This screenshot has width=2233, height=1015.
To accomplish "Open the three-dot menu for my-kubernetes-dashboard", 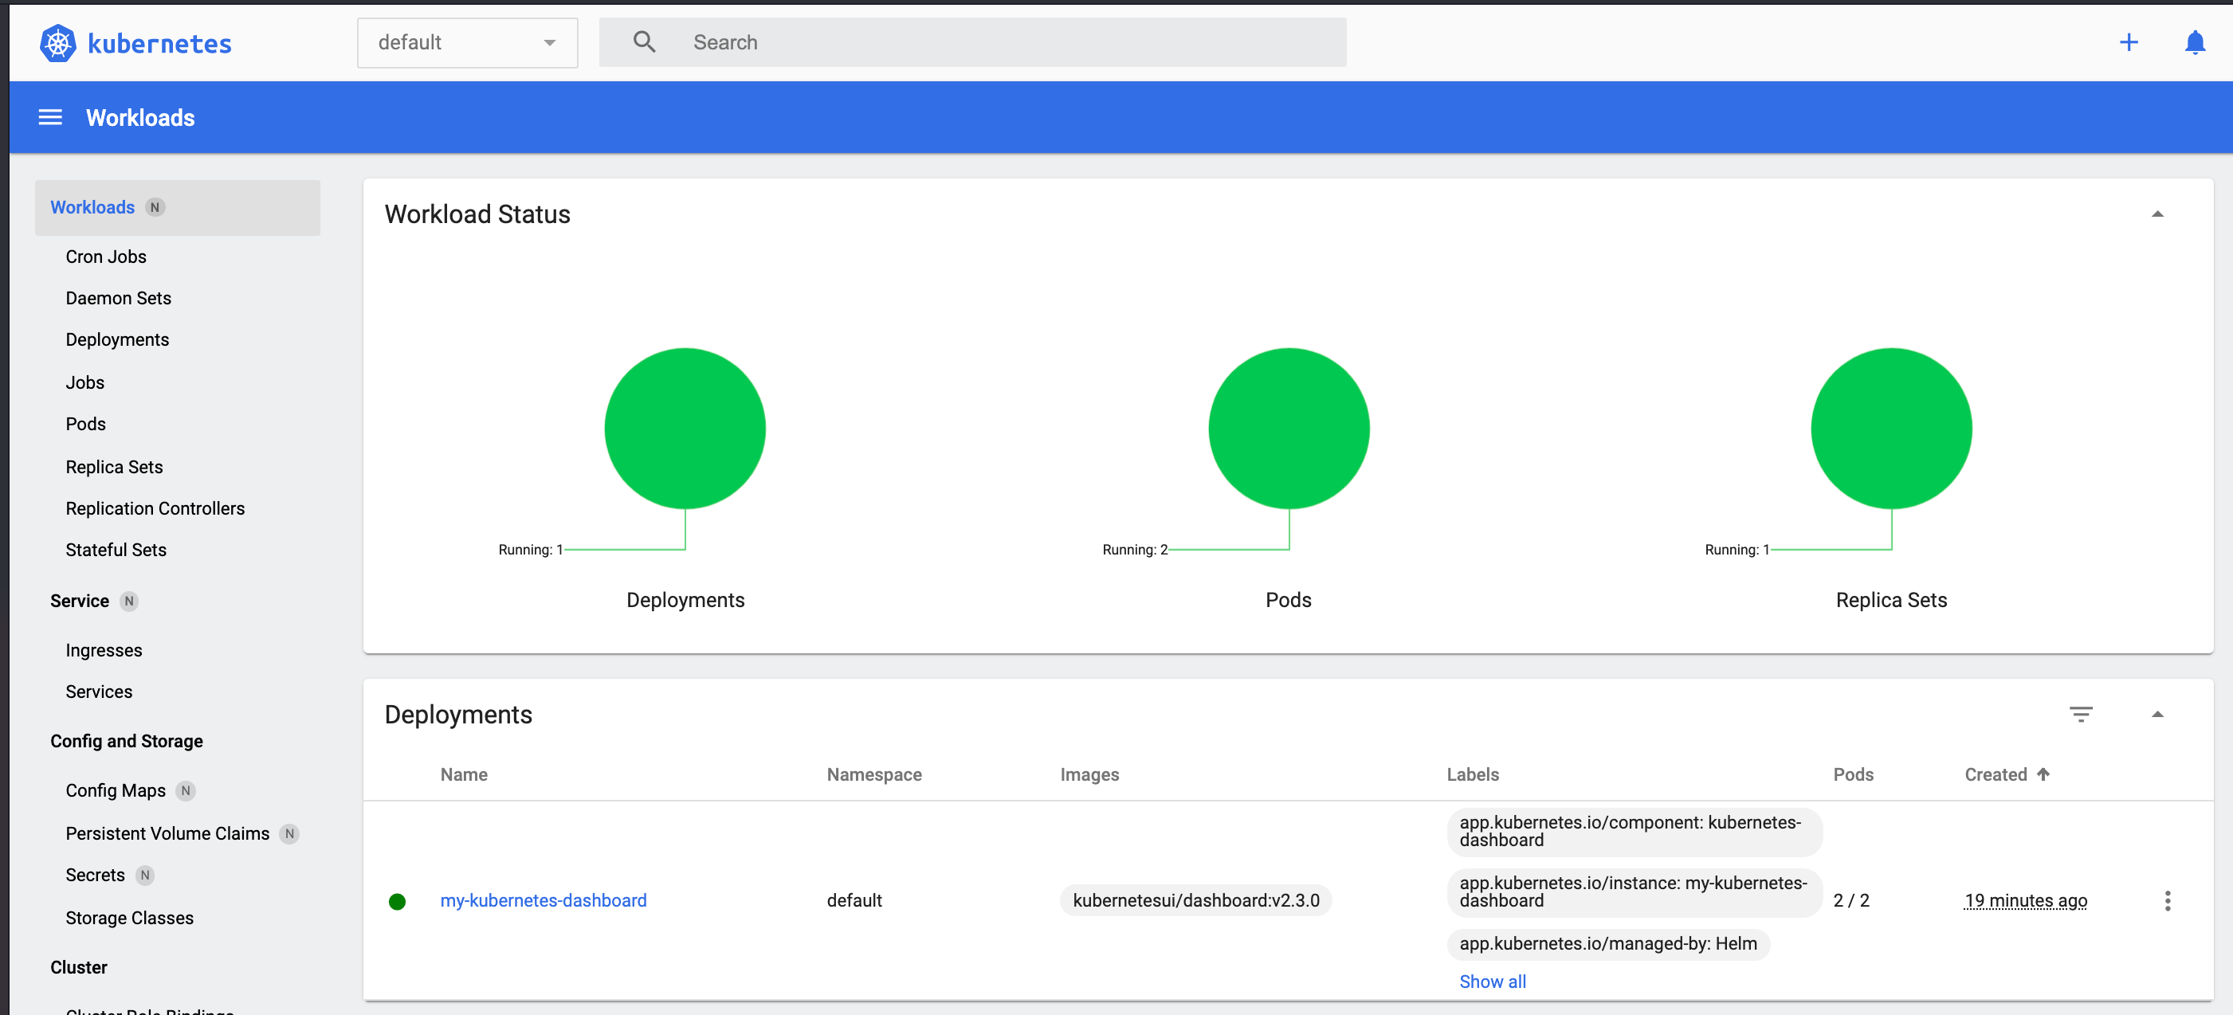I will [x=2168, y=900].
